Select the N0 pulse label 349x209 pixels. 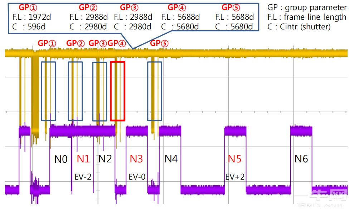[61, 159]
